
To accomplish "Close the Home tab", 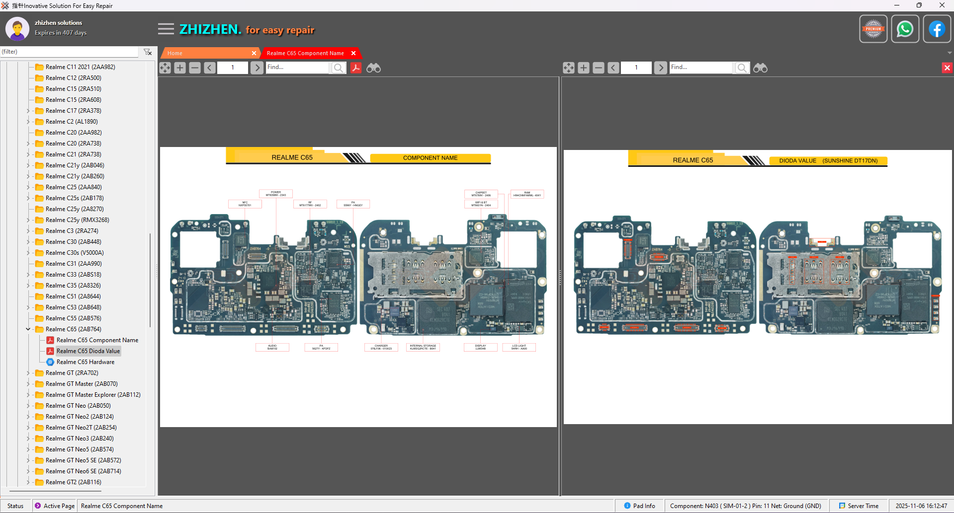I will coord(254,53).
